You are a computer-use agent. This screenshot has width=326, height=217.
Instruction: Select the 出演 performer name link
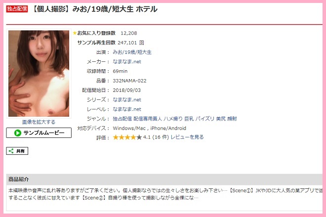132,52
